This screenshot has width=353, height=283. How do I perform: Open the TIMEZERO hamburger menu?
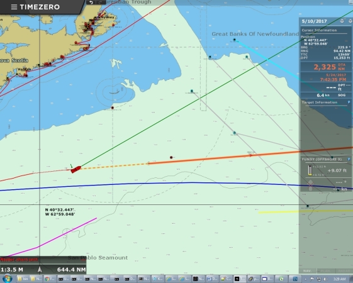pos(14,7)
